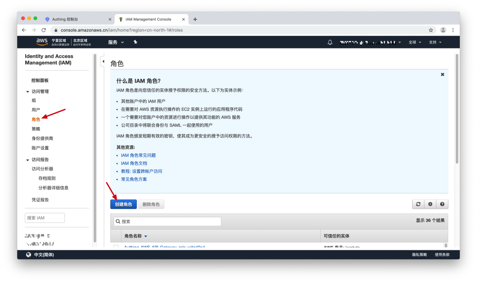Switch to the Authing 控制台 tab
The width and height of the screenshot is (477, 282).
[78, 19]
